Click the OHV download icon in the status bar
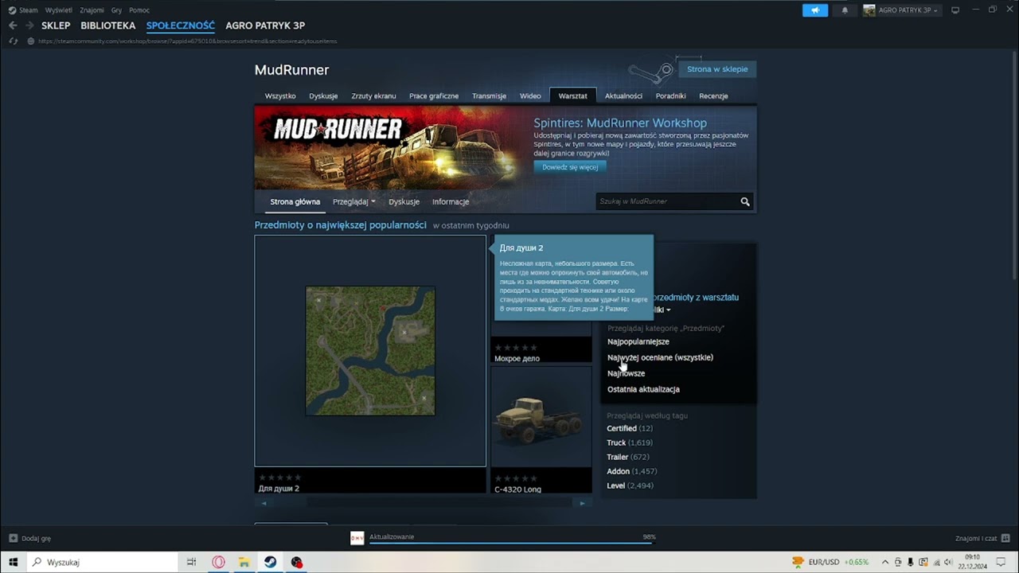Image resolution: width=1019 pixels, height=573 pixels. (357, 538)
